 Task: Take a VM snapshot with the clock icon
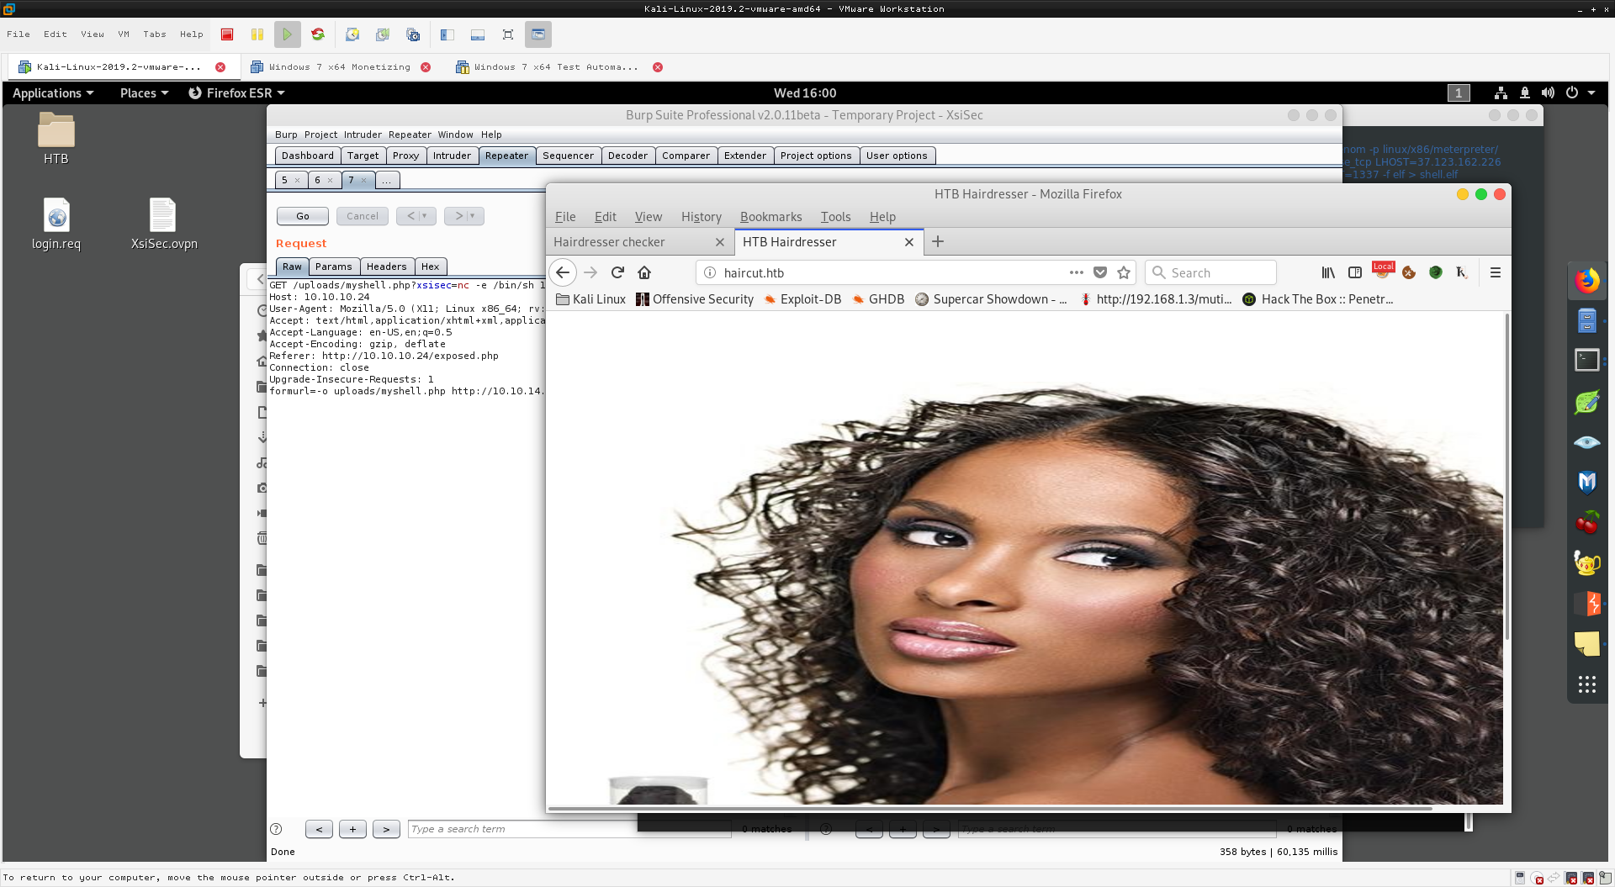tap(352, 34)
